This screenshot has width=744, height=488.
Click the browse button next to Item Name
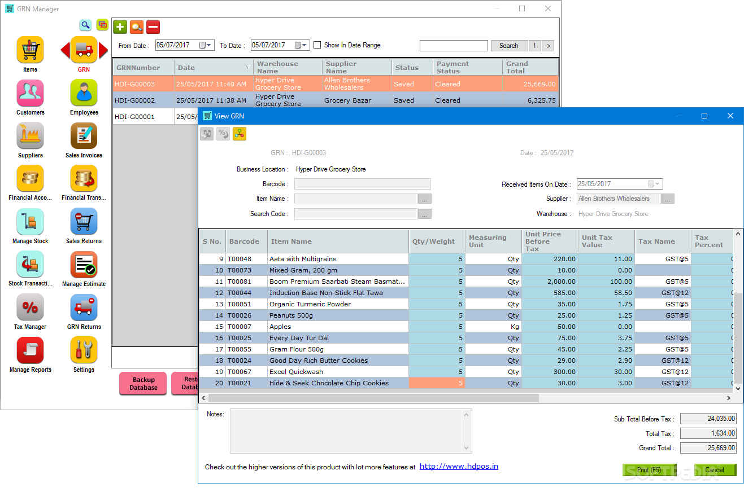[425, 199]
